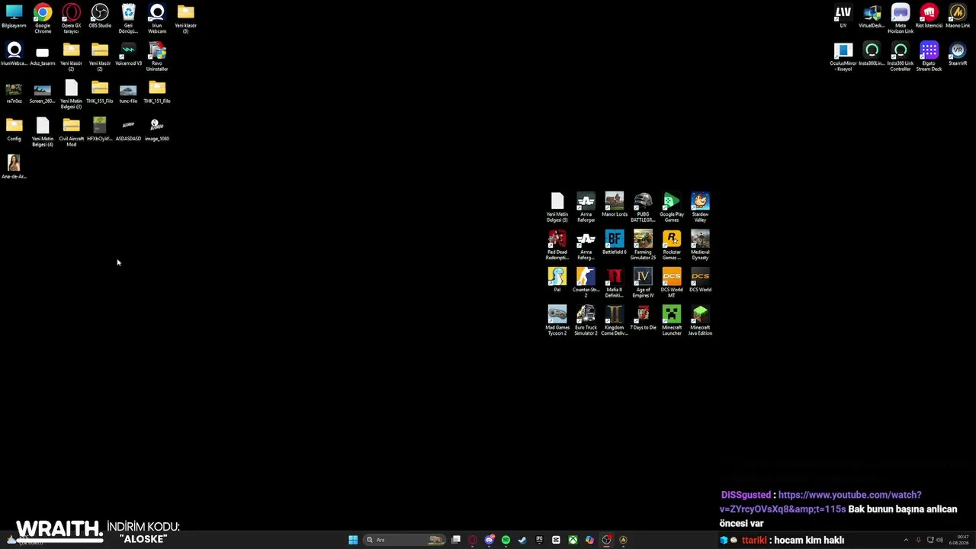This screenshot has width=976, height=549.
Task: Select the HFXbClyW... file icon
Action: click(x=100, y=130)
